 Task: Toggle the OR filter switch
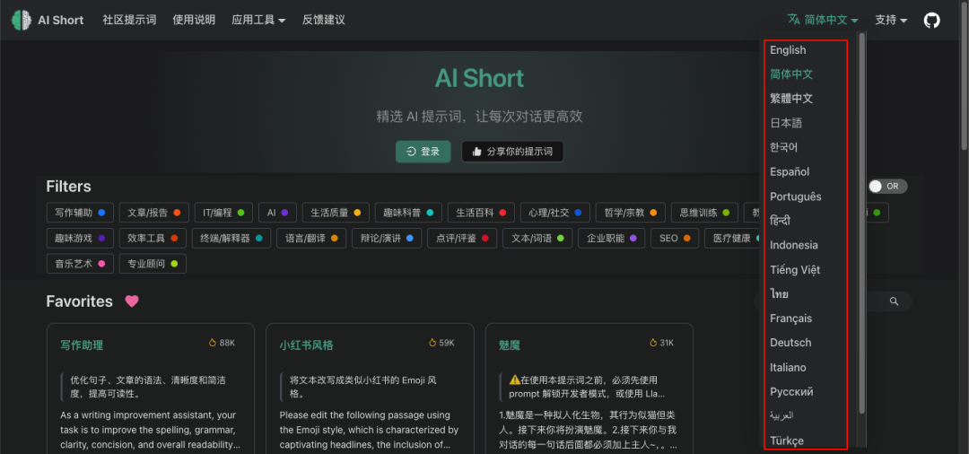click(887, 187)
